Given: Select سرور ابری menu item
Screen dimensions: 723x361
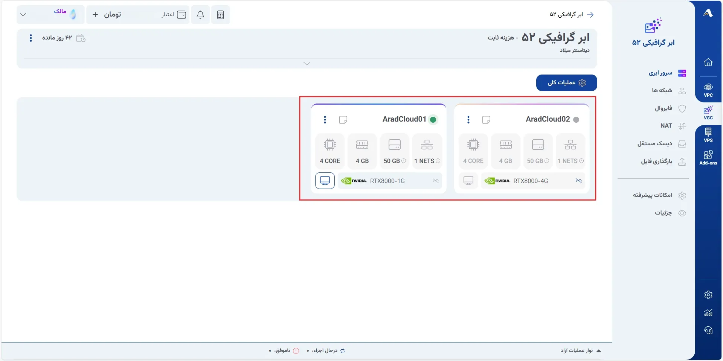Looking at the screenshot, I should pos(667,73).
